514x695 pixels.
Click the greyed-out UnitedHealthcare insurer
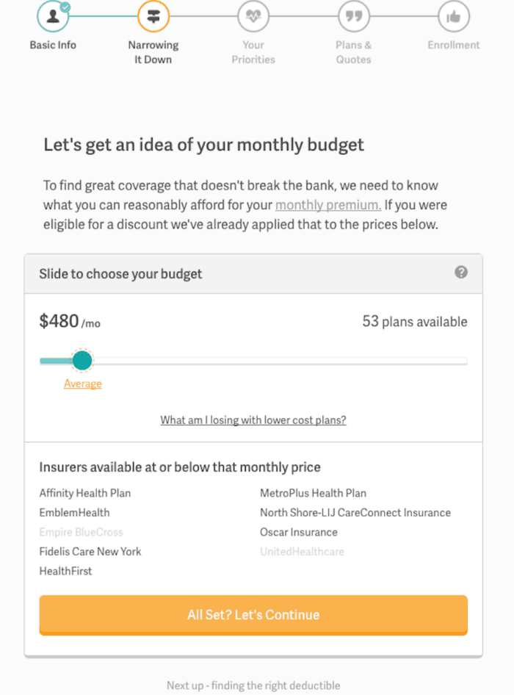[303, 552]
